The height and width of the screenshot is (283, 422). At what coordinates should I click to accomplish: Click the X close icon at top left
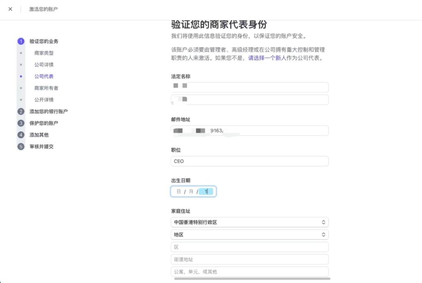tap(10, 9)
